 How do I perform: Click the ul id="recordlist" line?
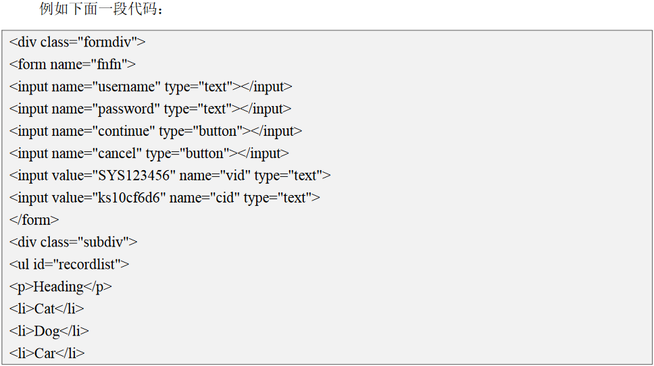[70, 265]
